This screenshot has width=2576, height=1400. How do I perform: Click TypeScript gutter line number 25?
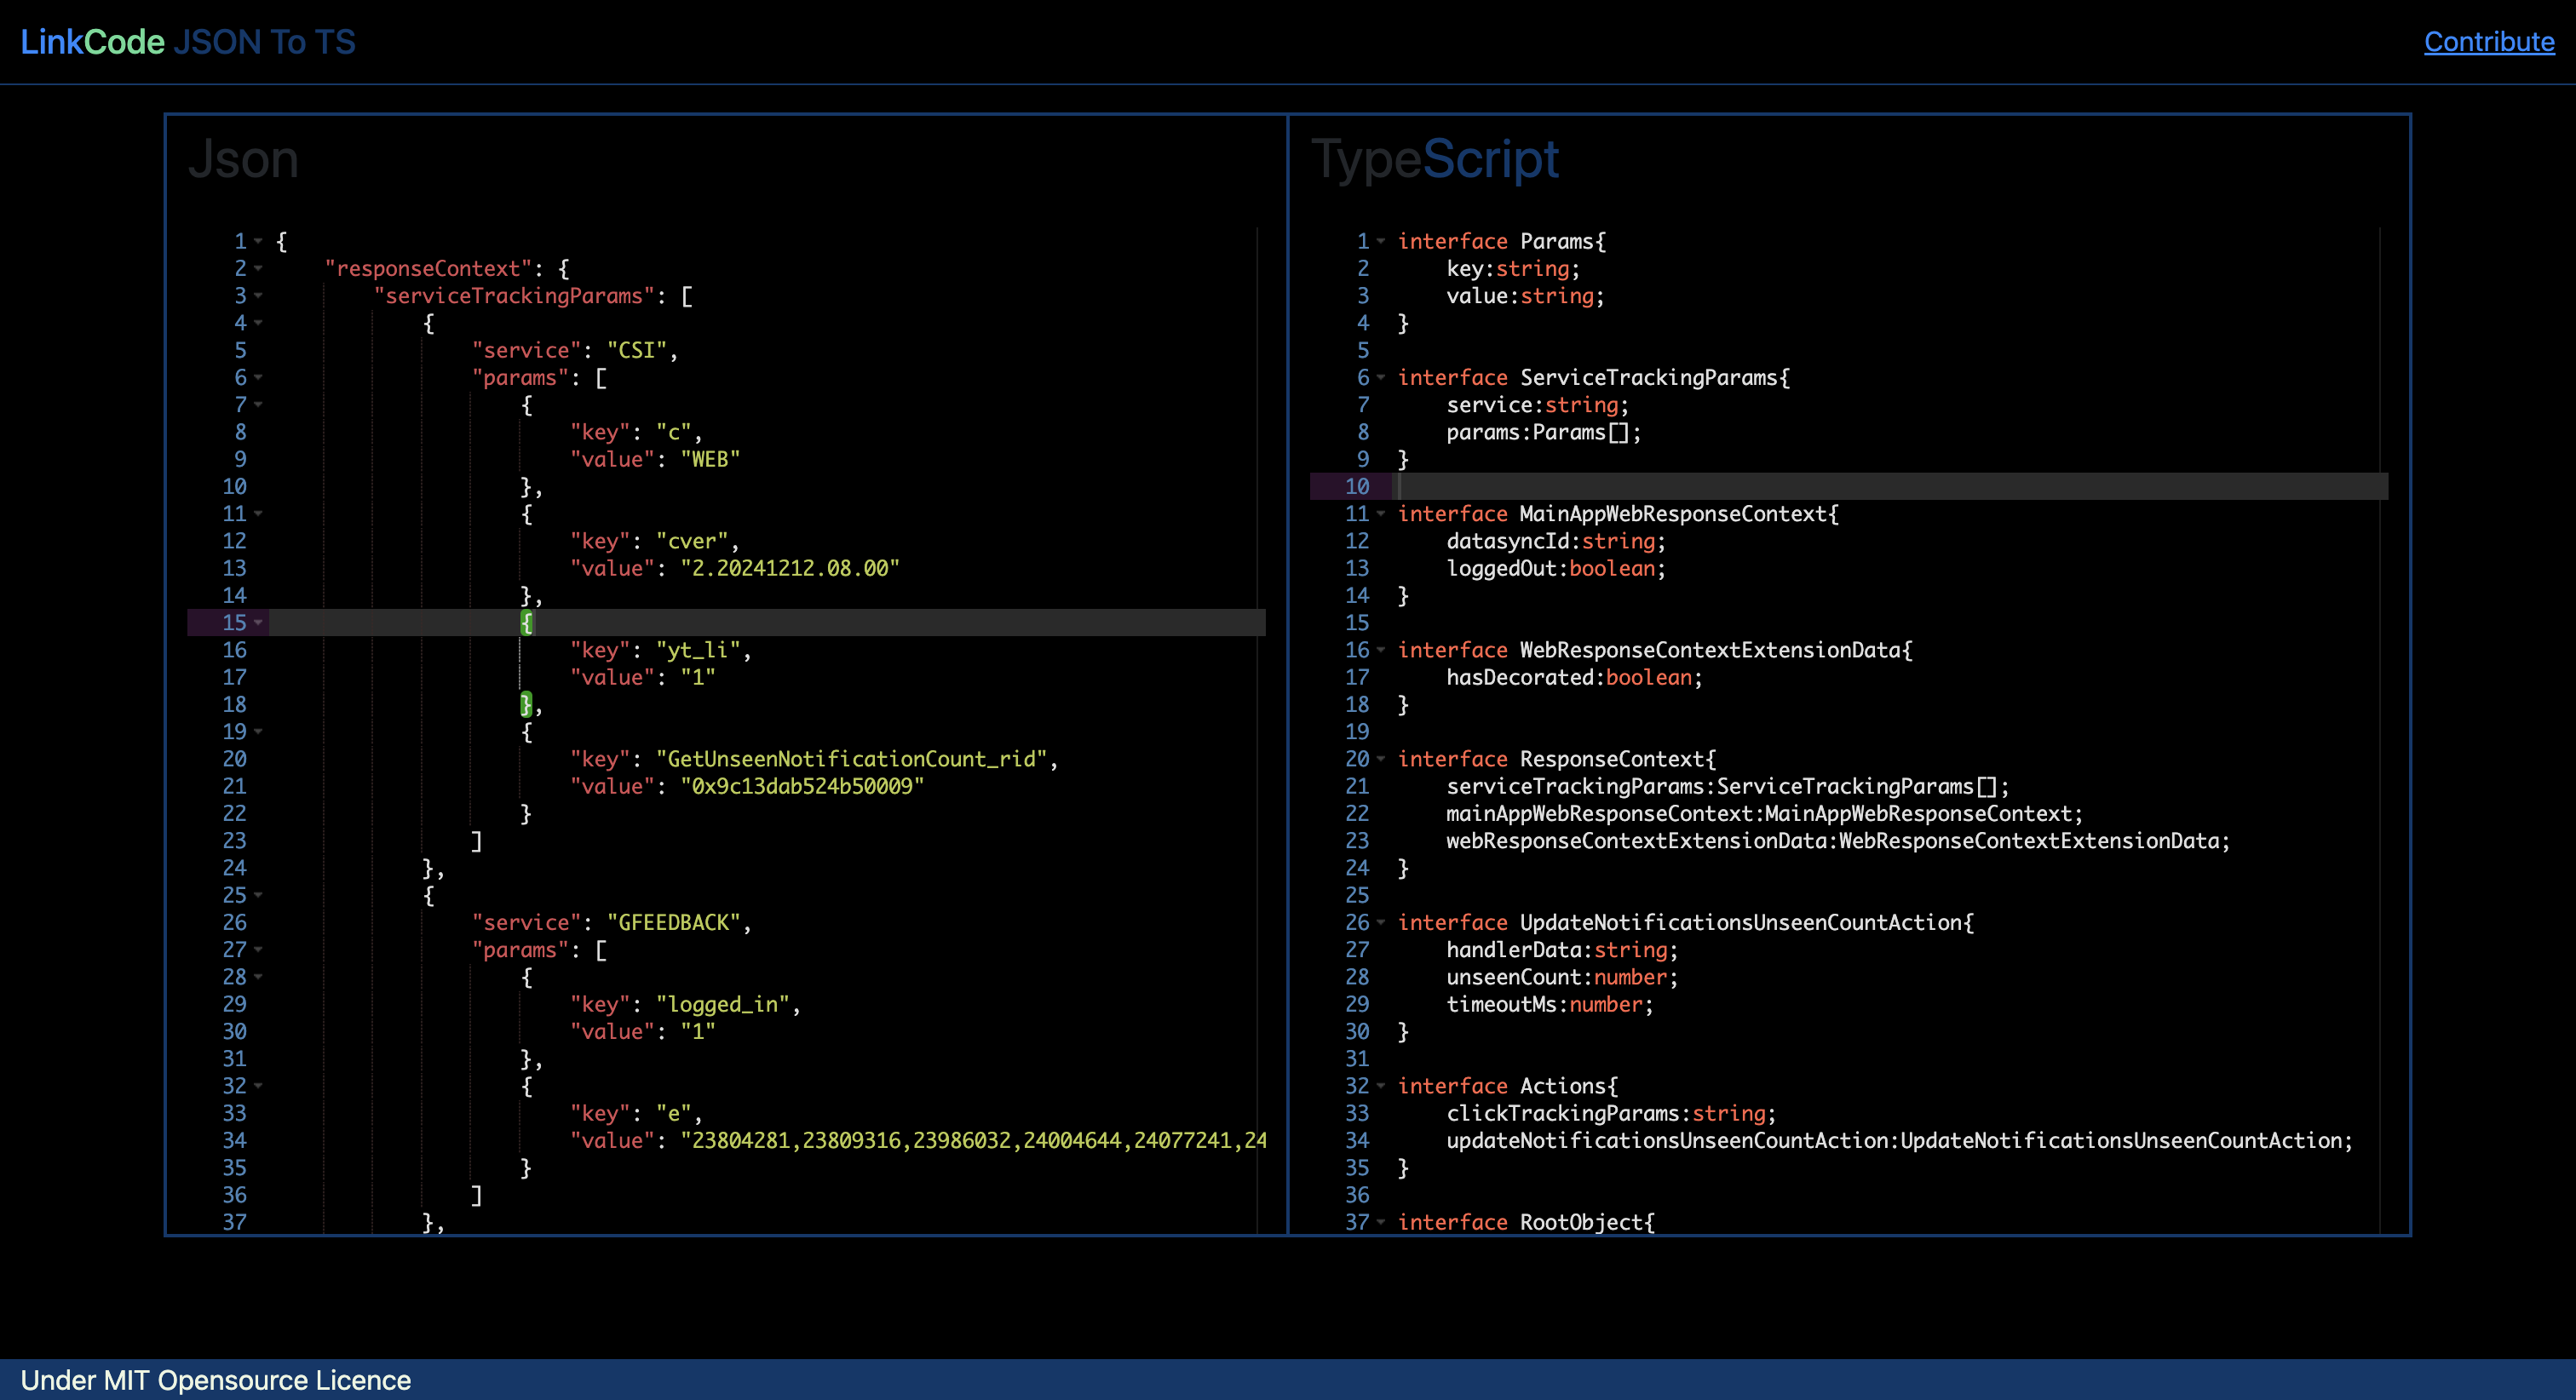click(1357, 895)
